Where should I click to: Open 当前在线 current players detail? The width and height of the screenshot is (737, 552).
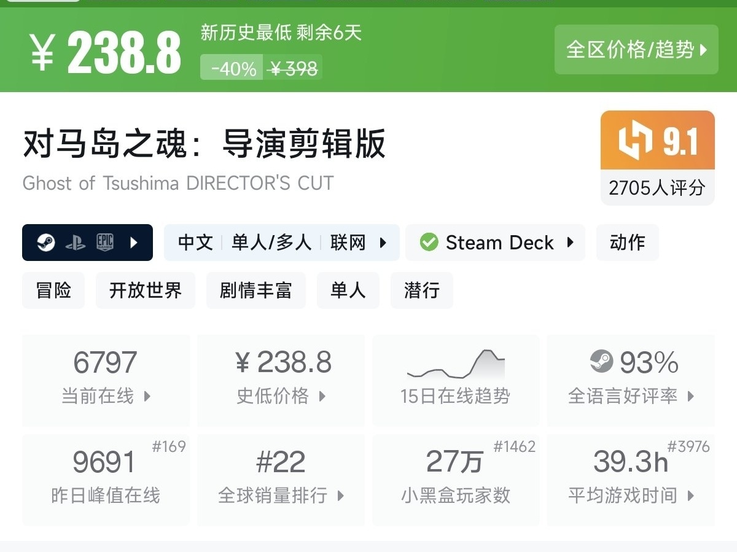106,380
